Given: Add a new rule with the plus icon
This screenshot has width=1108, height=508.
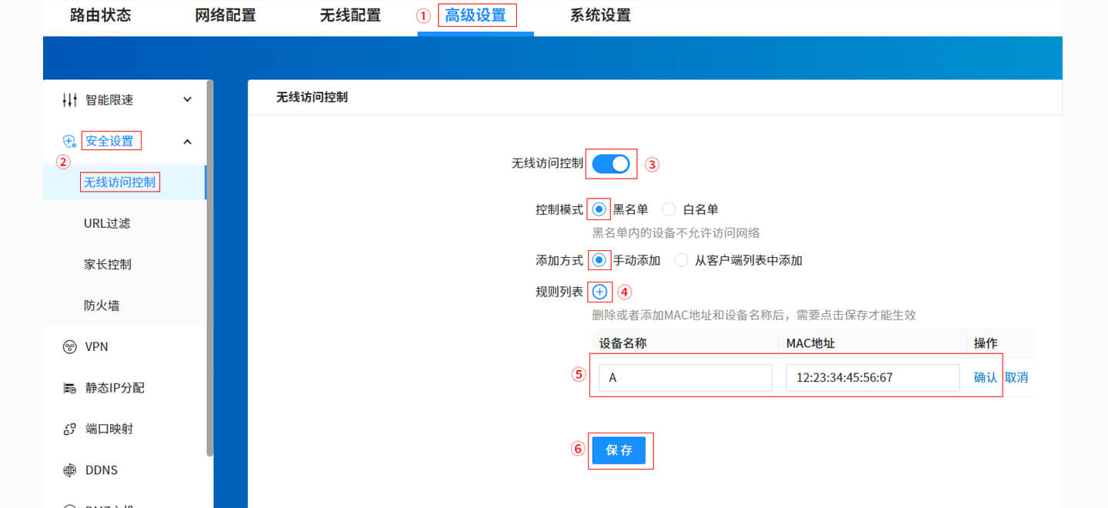Looking at the screenshot, I should 599,292.
